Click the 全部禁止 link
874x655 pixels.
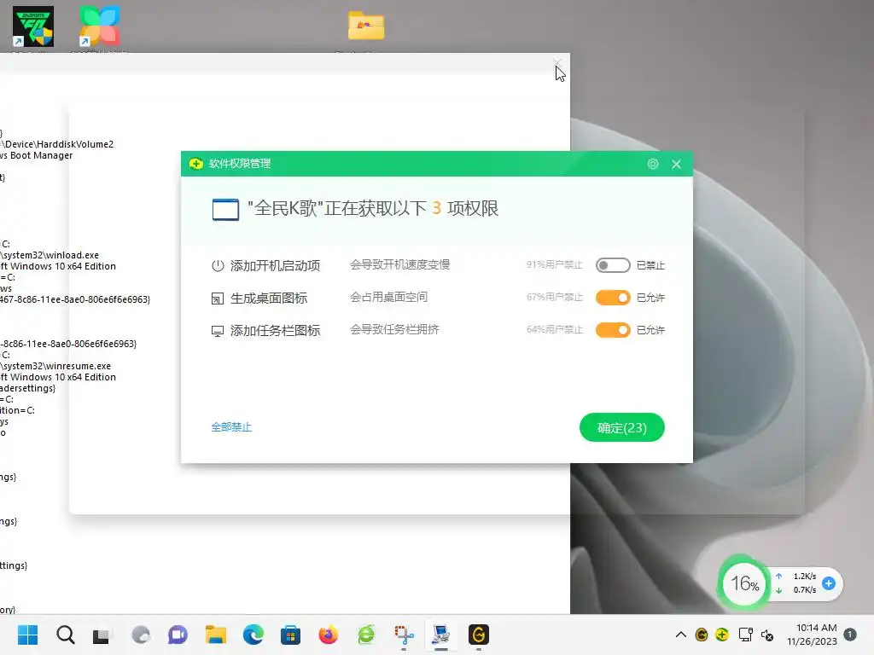pos(231,427)
